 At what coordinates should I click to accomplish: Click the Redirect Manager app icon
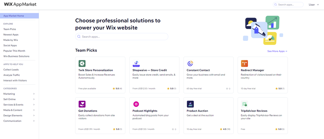(244, 63)
